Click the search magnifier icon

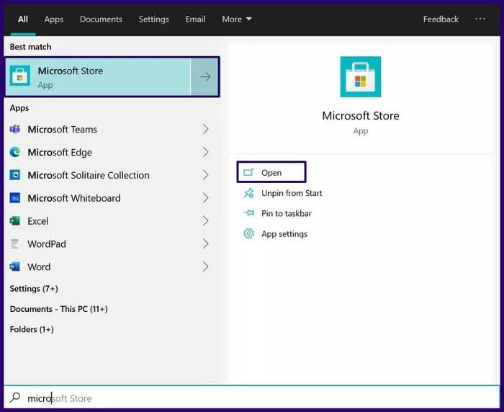coord(15,398)
